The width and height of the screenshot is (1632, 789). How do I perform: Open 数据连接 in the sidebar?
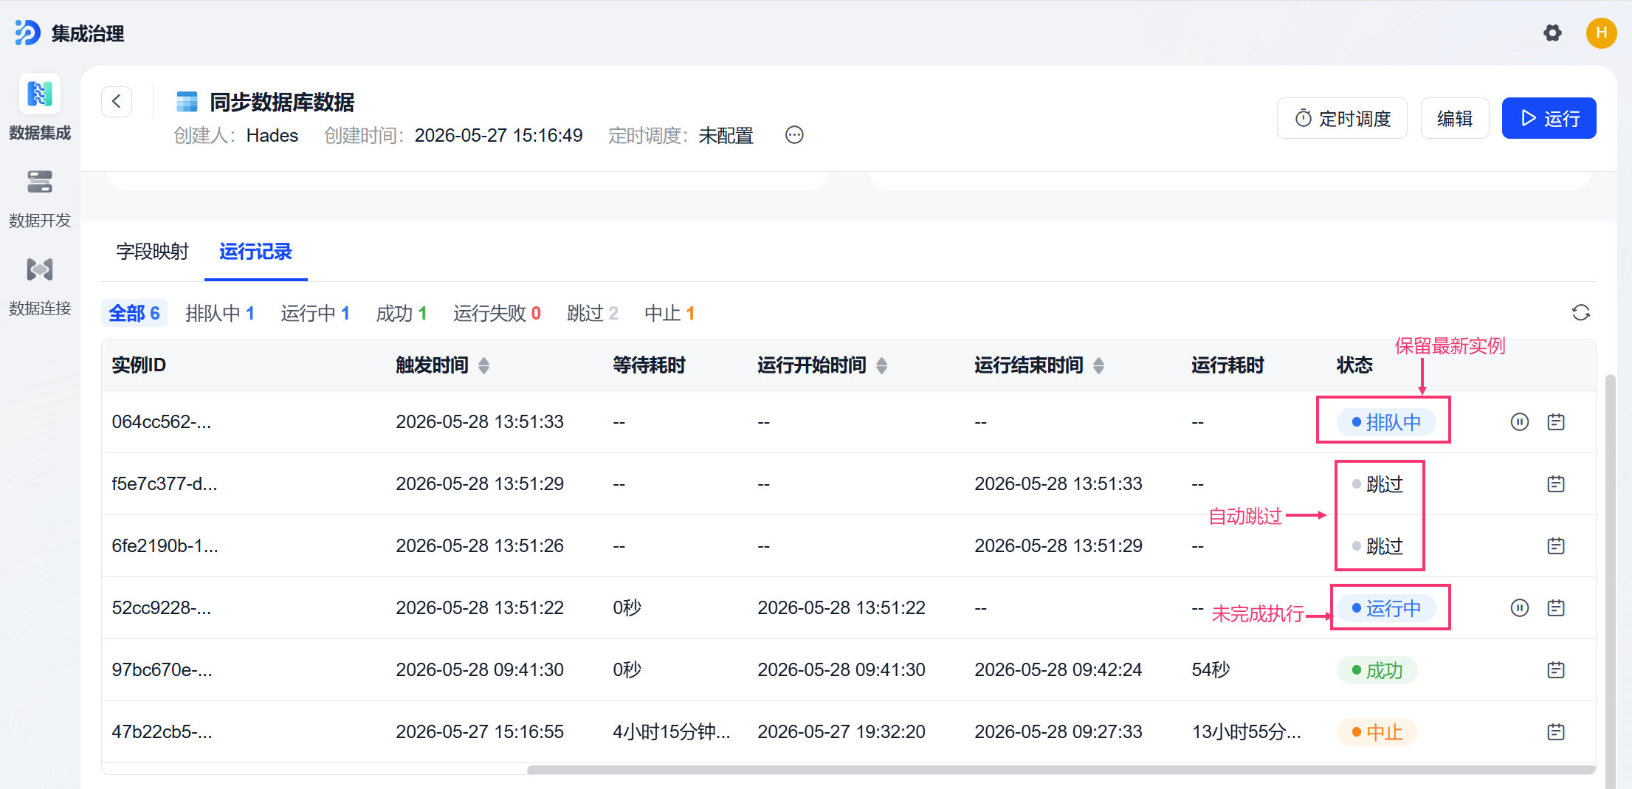40,286
